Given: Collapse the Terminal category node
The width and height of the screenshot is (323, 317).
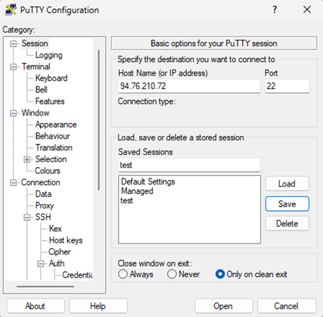Looking at the screenshot, I should click(13, 67).
